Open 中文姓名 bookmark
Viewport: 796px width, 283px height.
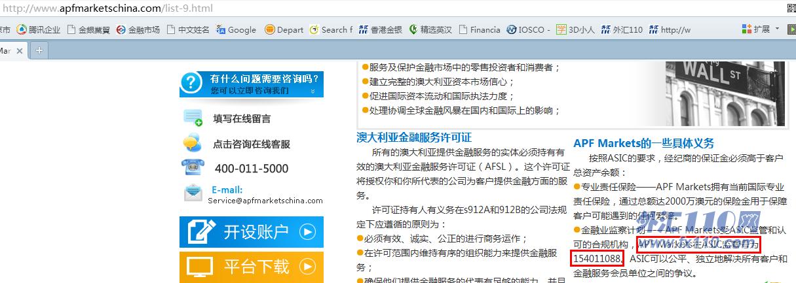tap(189, 29)
